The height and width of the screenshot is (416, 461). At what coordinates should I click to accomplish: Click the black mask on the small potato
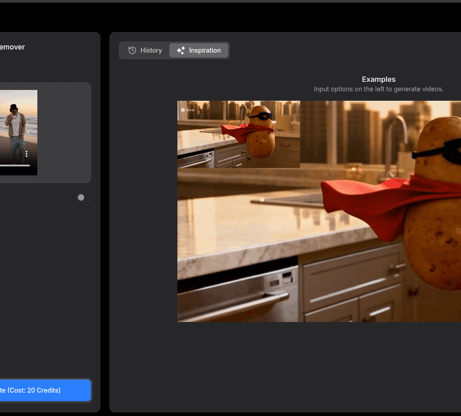pyautogui.click(x=261, y=116)
